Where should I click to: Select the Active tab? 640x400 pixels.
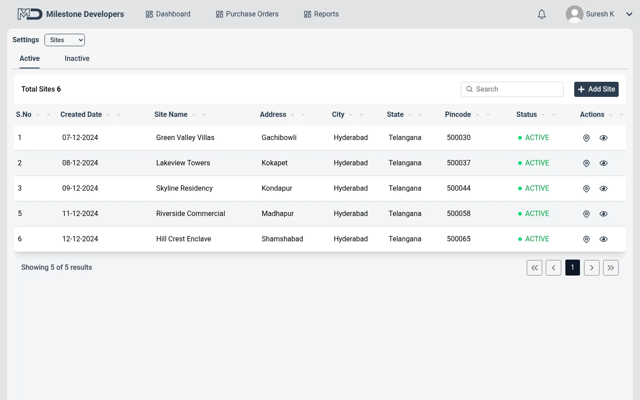30,59
